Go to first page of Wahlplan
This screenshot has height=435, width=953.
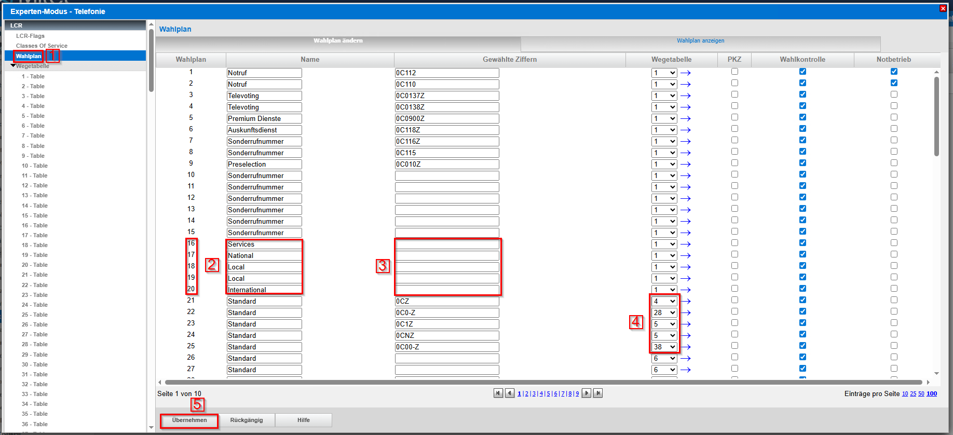[498, 393]
